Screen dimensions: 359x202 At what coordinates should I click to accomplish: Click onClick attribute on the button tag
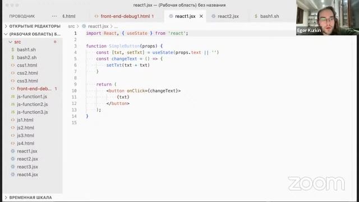pos(136,91)
